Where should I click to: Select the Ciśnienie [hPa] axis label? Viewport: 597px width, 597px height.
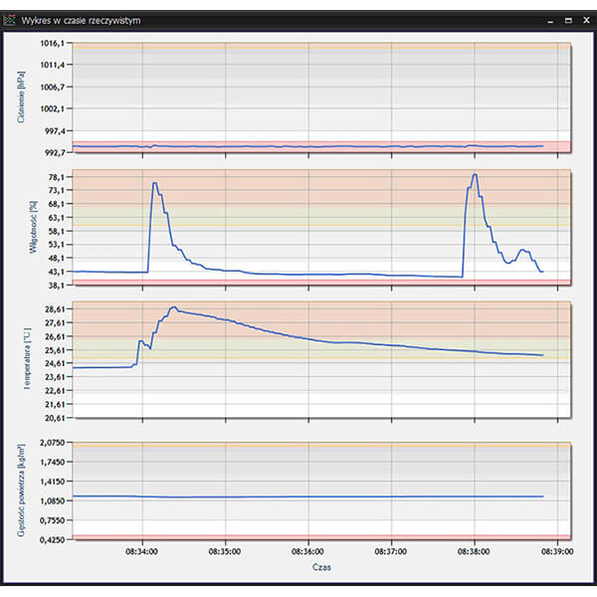21,99
